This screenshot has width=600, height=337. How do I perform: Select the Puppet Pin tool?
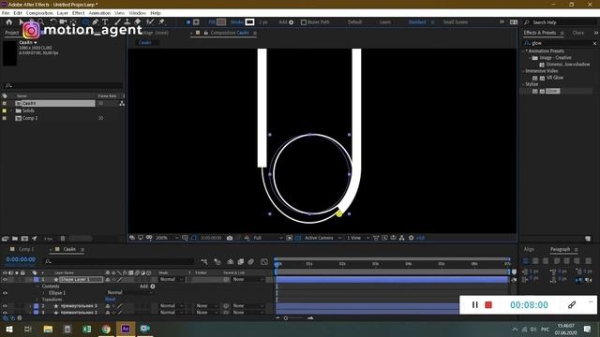(x=161, y=22)
